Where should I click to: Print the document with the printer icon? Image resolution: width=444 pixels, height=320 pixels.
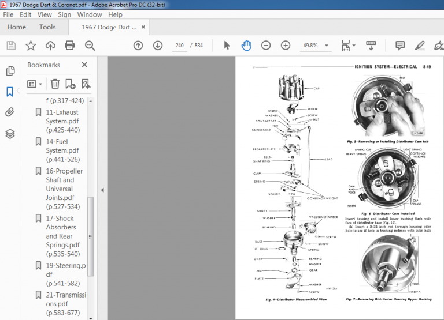pos(69,46)
